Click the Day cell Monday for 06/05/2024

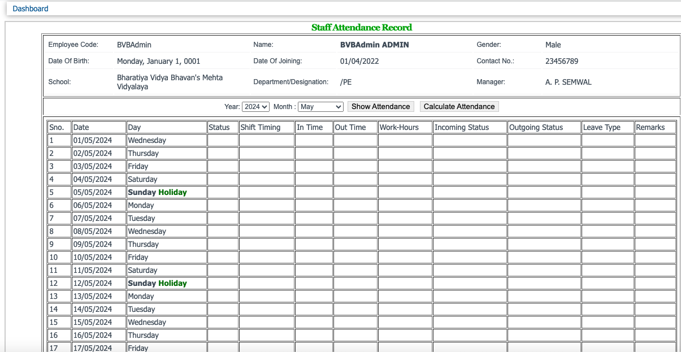click(167, 205)
